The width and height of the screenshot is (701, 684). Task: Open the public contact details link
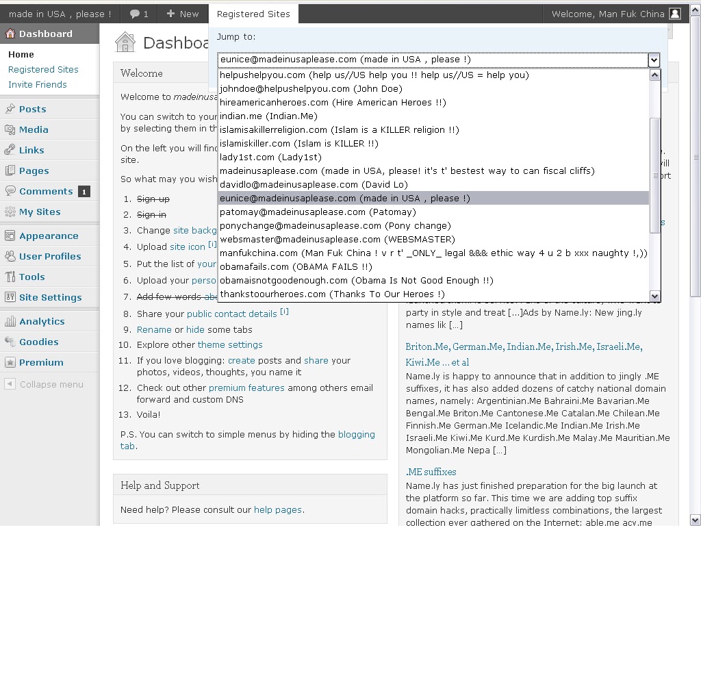pos(231,314)
